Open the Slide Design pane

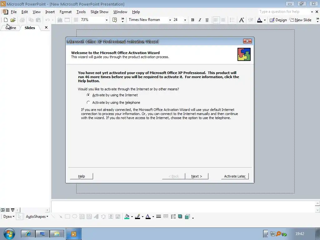[278, 20]
